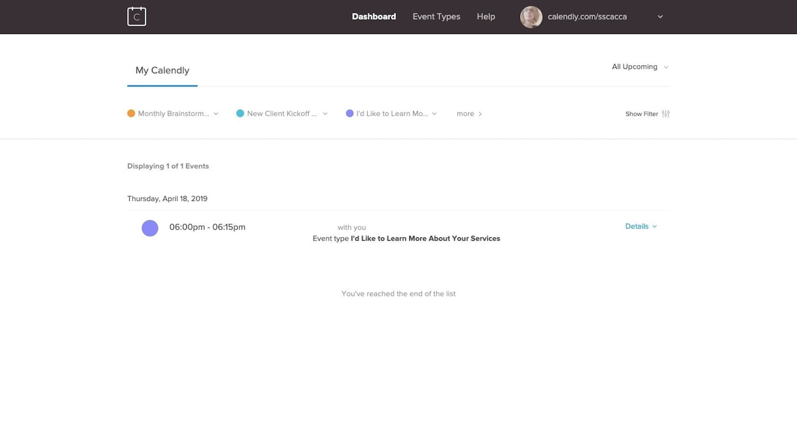Viewport: 797px width, 436px height.
Task: Click the 'with you' label
Action: (352, 227)
